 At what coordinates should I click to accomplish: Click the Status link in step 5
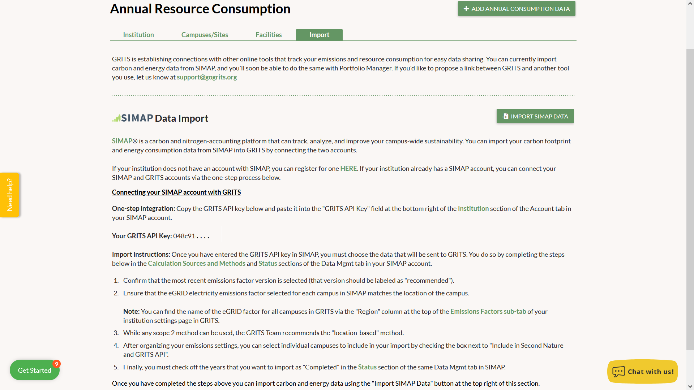pos(367,367)
